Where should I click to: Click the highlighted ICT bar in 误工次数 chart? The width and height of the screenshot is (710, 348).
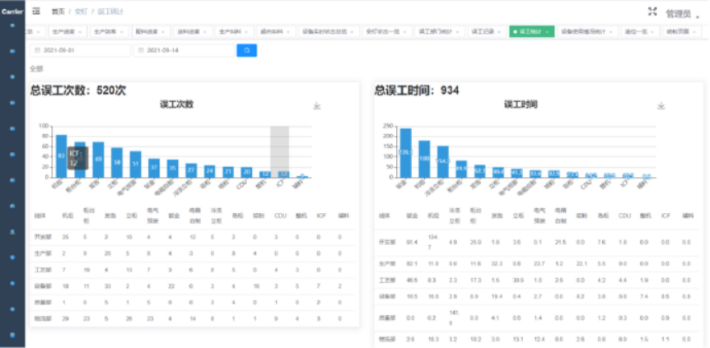coord(280,174)
